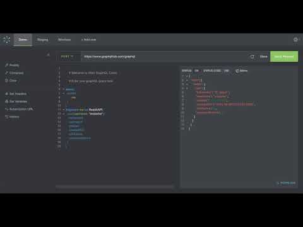The width and height of the screenshot is (303, 227).
Task: Open Subscription URL setting
Action: click(x=19, y=109)
